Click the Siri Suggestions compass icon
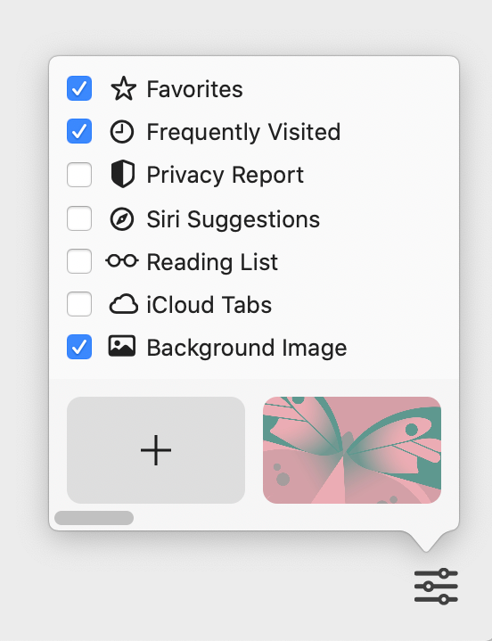Image resolution: width=492 pixels, height=641 pixels. click(x=122, y=218)
